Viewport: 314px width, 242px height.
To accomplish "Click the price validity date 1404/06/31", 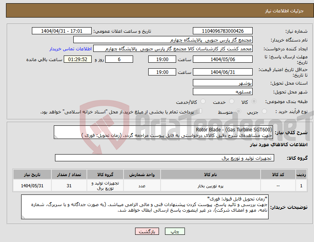I will coord(222,72).
